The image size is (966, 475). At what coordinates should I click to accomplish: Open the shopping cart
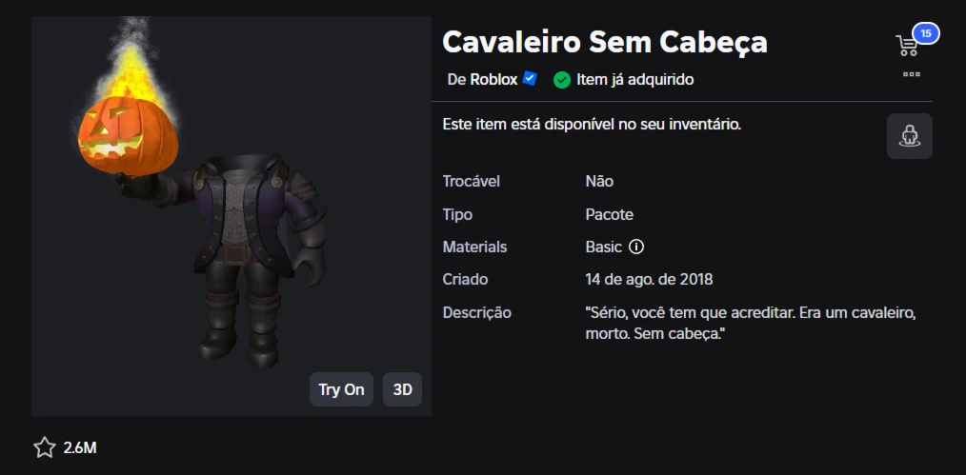pos(907,45)
